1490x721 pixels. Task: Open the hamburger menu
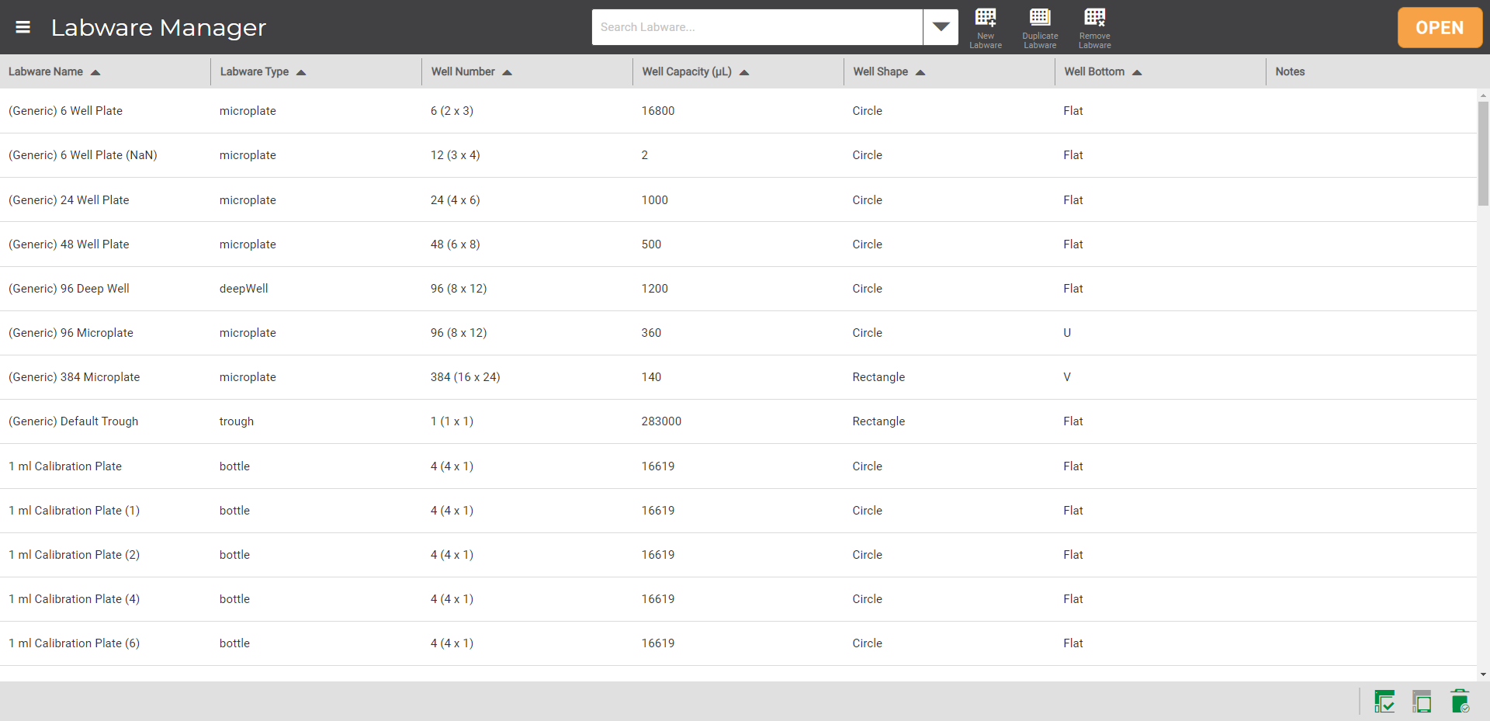click(23, 27)
